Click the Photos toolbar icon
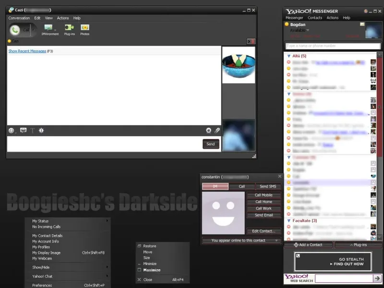This screenshot has height=288, width=384. (x=85, y=30)
